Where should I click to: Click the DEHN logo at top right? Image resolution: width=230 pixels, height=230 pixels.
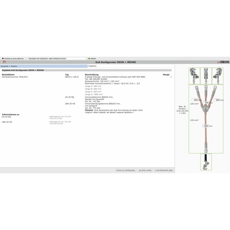coord(223,62)
